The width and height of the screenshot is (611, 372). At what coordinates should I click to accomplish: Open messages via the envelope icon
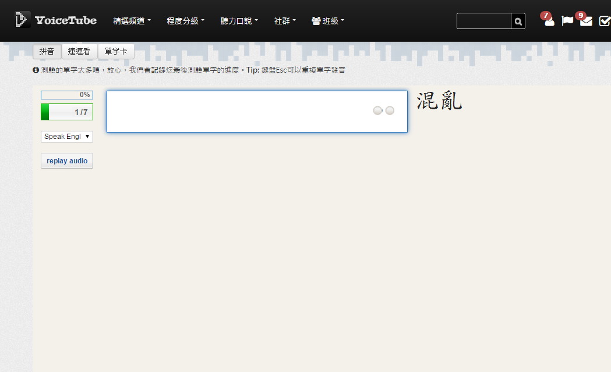(x=585, y=22)
